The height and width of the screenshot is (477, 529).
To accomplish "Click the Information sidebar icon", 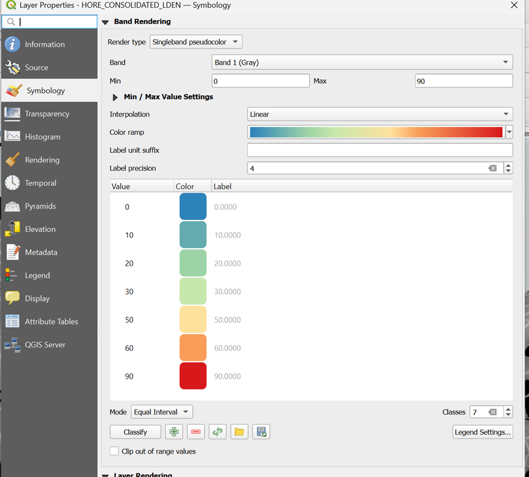I will click(x=13, y=44).
